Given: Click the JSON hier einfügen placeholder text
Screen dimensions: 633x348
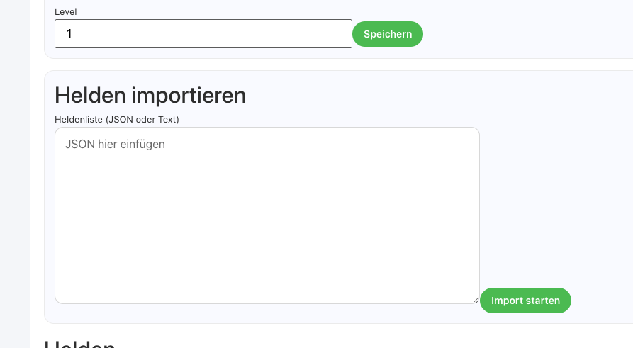Looking at the screenshot, I should tap(115, 144).
